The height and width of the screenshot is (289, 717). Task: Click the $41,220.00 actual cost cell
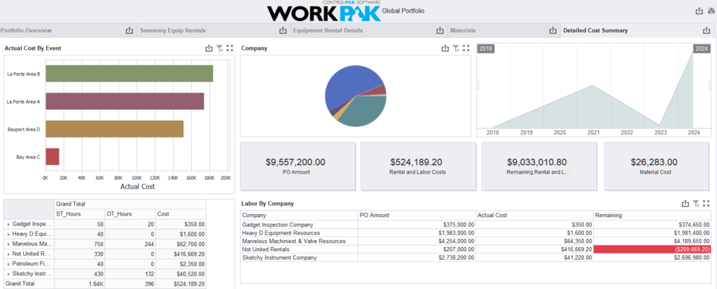[x=534, y=258]
